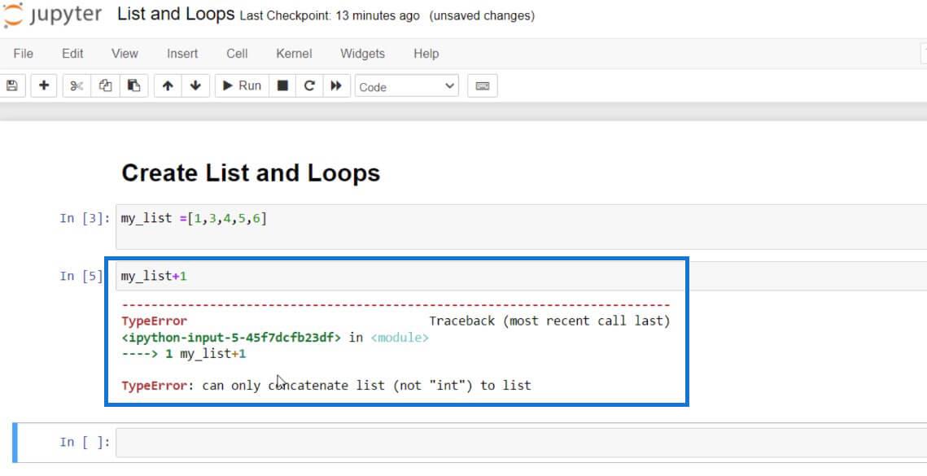
Task: Restart the kernel with circular arrow icon
Action: (x=309, y=85)
